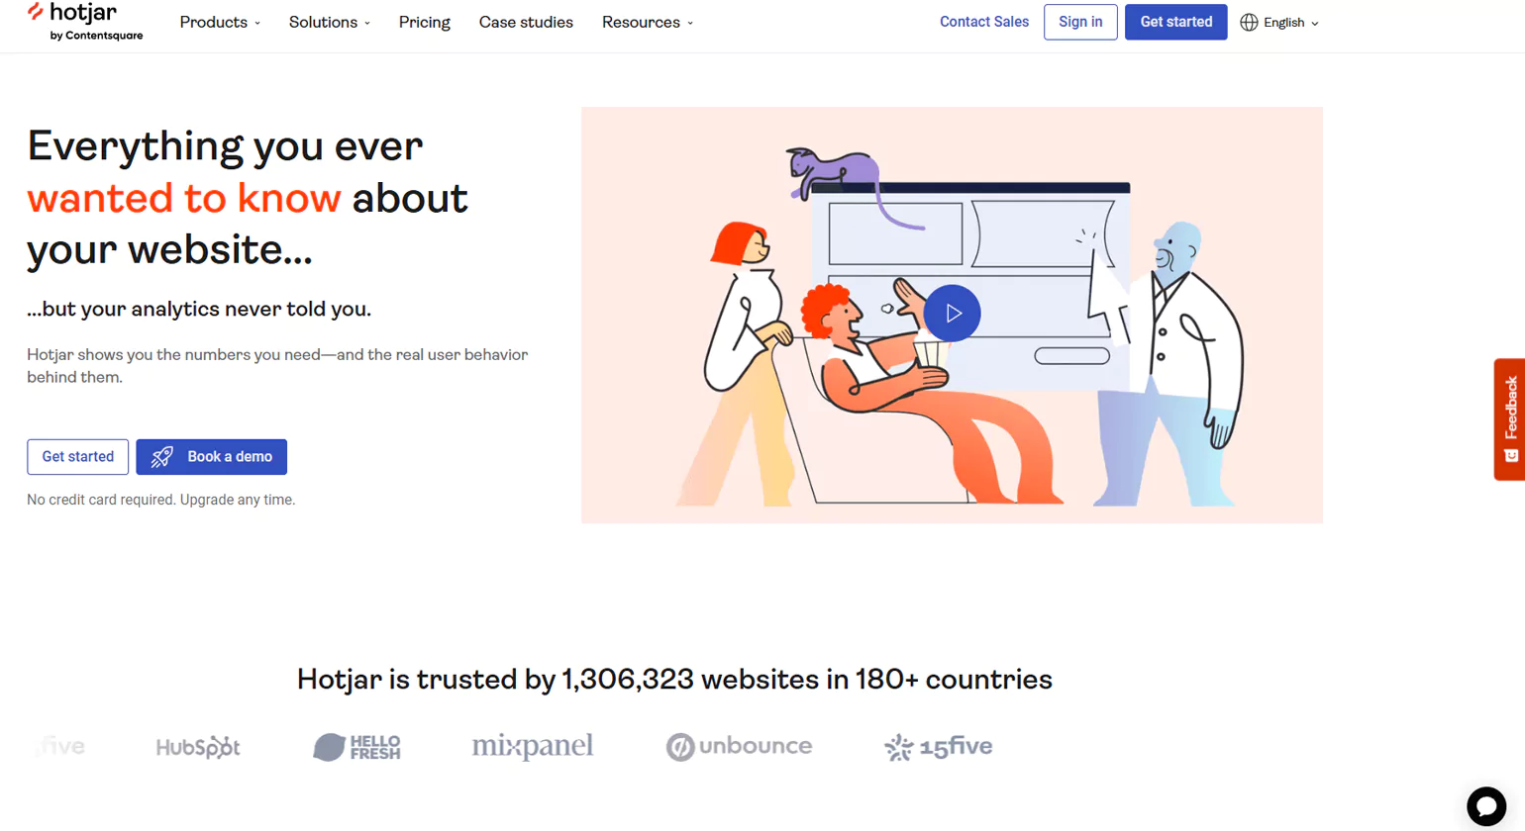Click the blue Get started button
This screenshot has width=1525, height=831.
point(1175,22)
